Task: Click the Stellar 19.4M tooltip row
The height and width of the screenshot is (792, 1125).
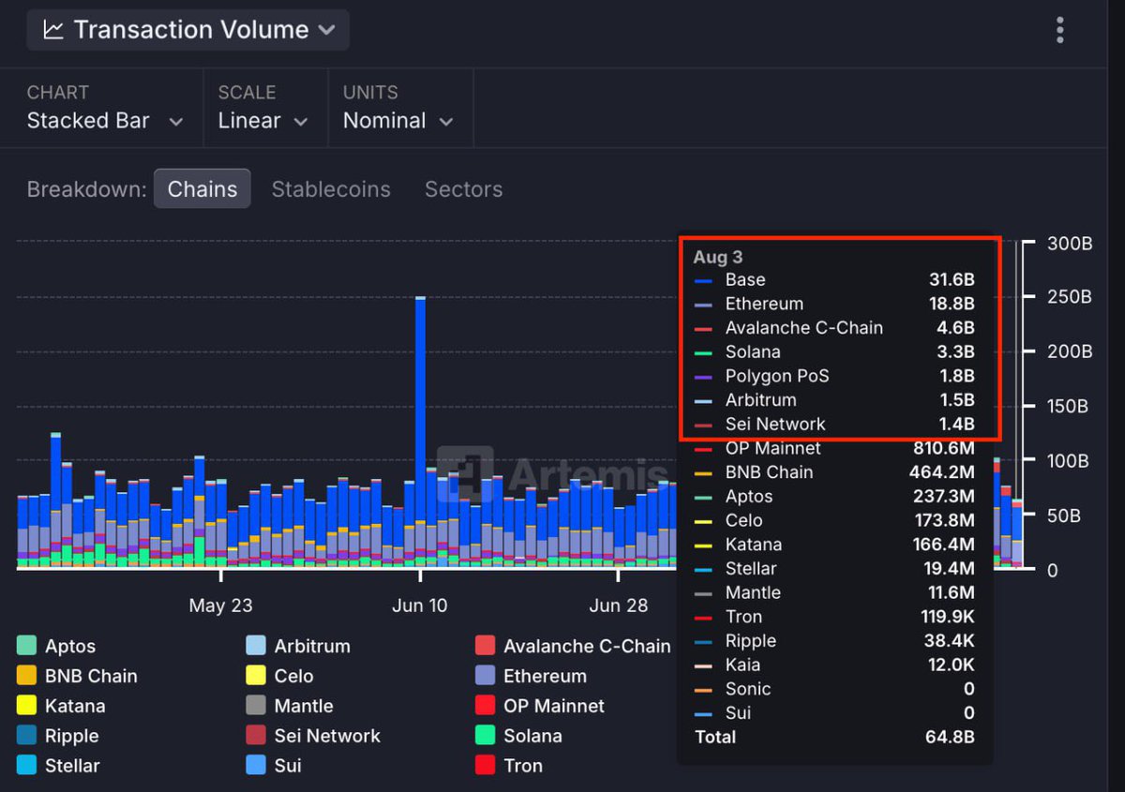Action: coord(834,568)
